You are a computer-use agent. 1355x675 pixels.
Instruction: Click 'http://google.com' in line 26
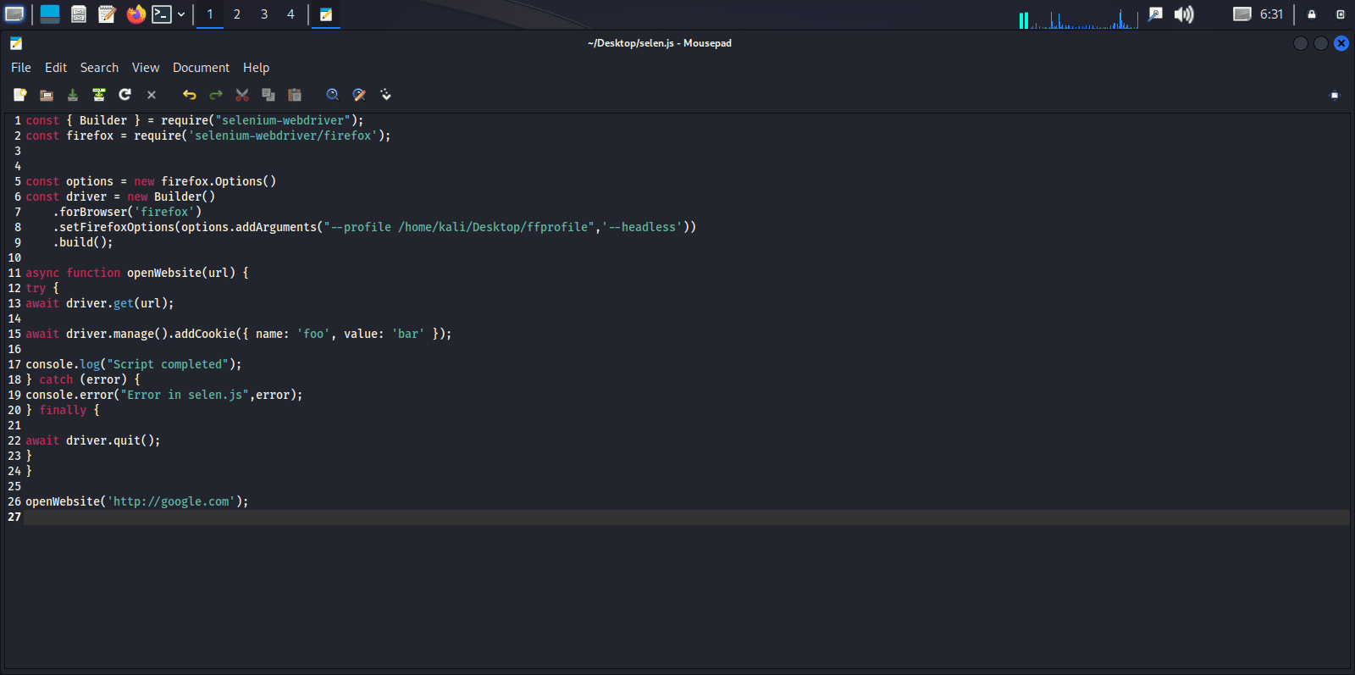(171, 501)
